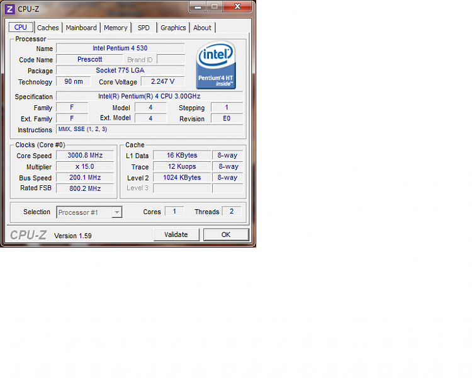Click the Rated FSB value 800.2 MHz
This screenshot has height=378, width=472.
click(x=85, y=188)
